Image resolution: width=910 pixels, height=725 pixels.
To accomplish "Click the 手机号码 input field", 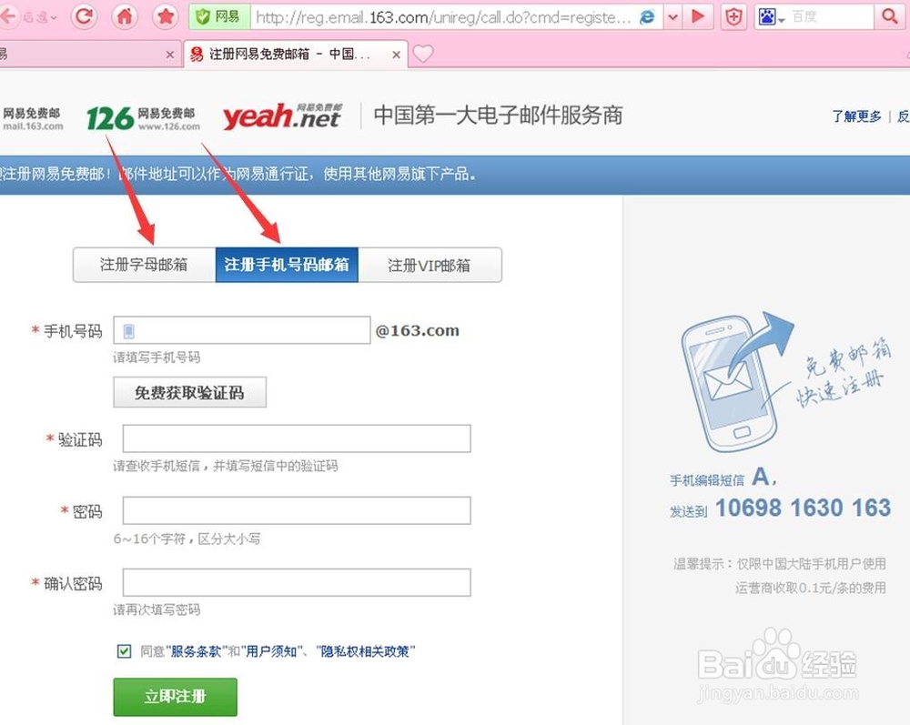I will pyautogui.click(x=242, y=330).
